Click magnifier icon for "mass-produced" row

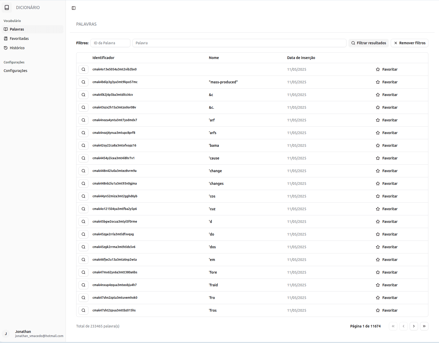click(83, 82)
